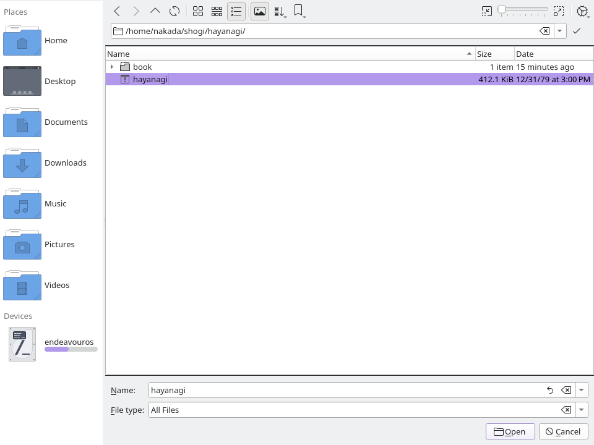This screenshot has width=594, height=445.
Task: Reload the current folder
Action: [x=174, y=11]
